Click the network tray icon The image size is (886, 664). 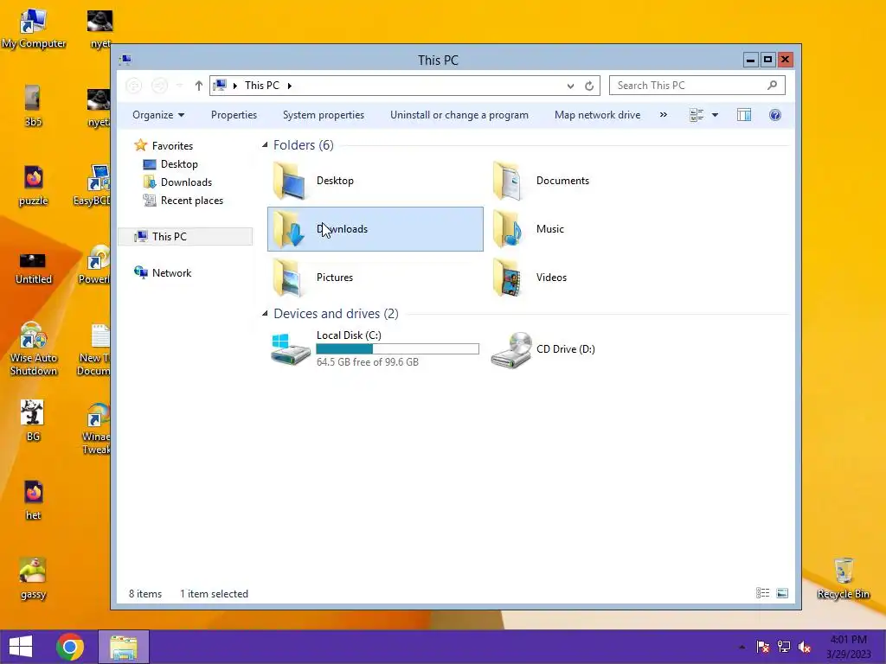click(x=784, y=647)
